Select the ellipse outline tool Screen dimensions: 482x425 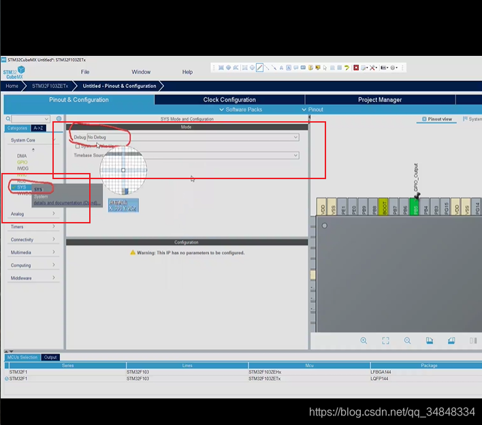(x=252, y=67)
